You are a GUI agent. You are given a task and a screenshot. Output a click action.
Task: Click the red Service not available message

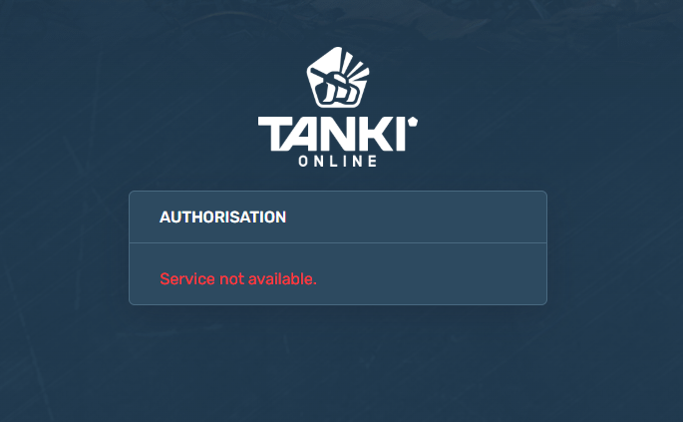(238, 279)
